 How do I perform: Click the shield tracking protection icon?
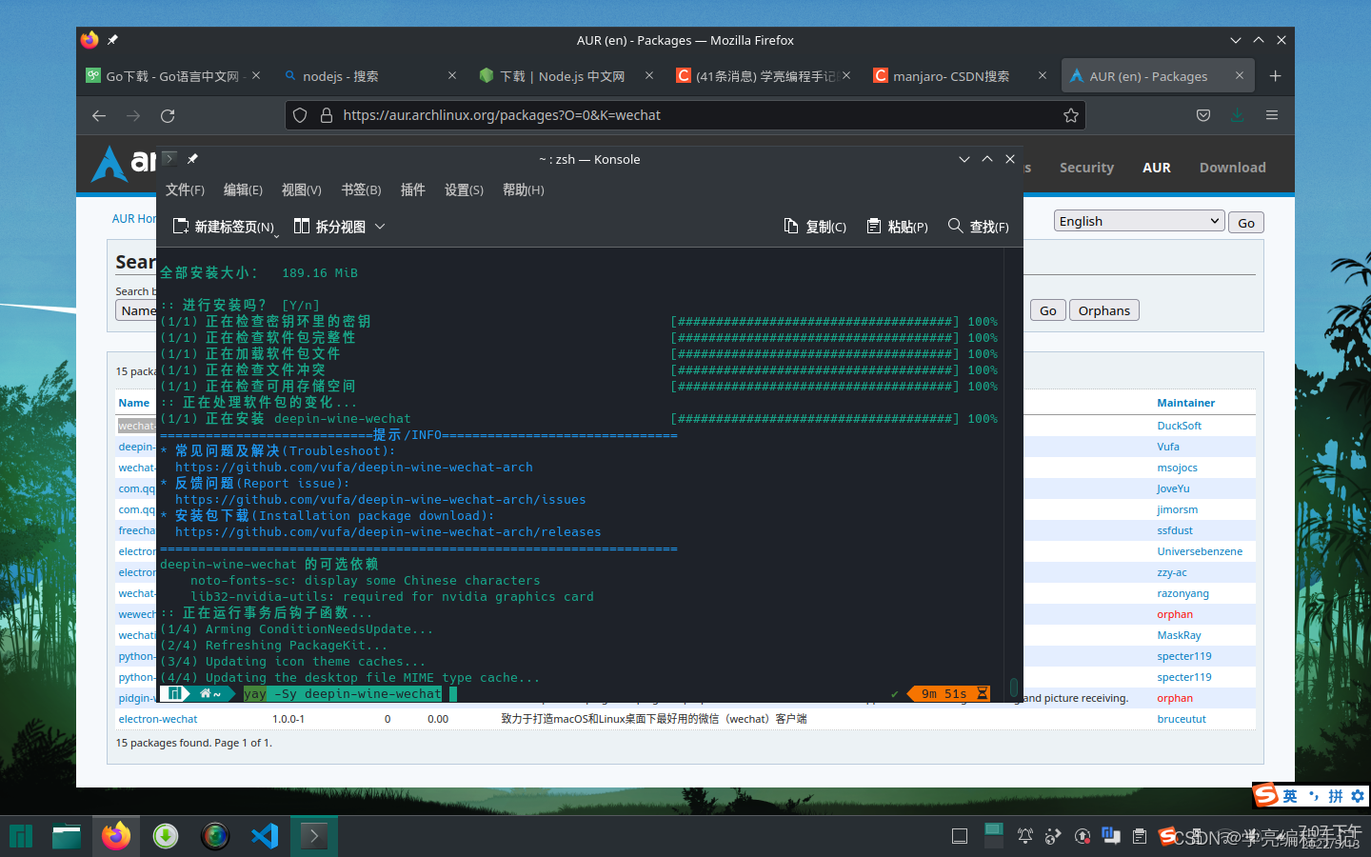coord(300,115)
